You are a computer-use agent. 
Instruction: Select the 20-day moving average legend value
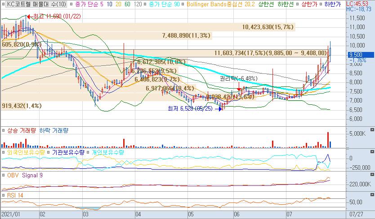(118, 4)
